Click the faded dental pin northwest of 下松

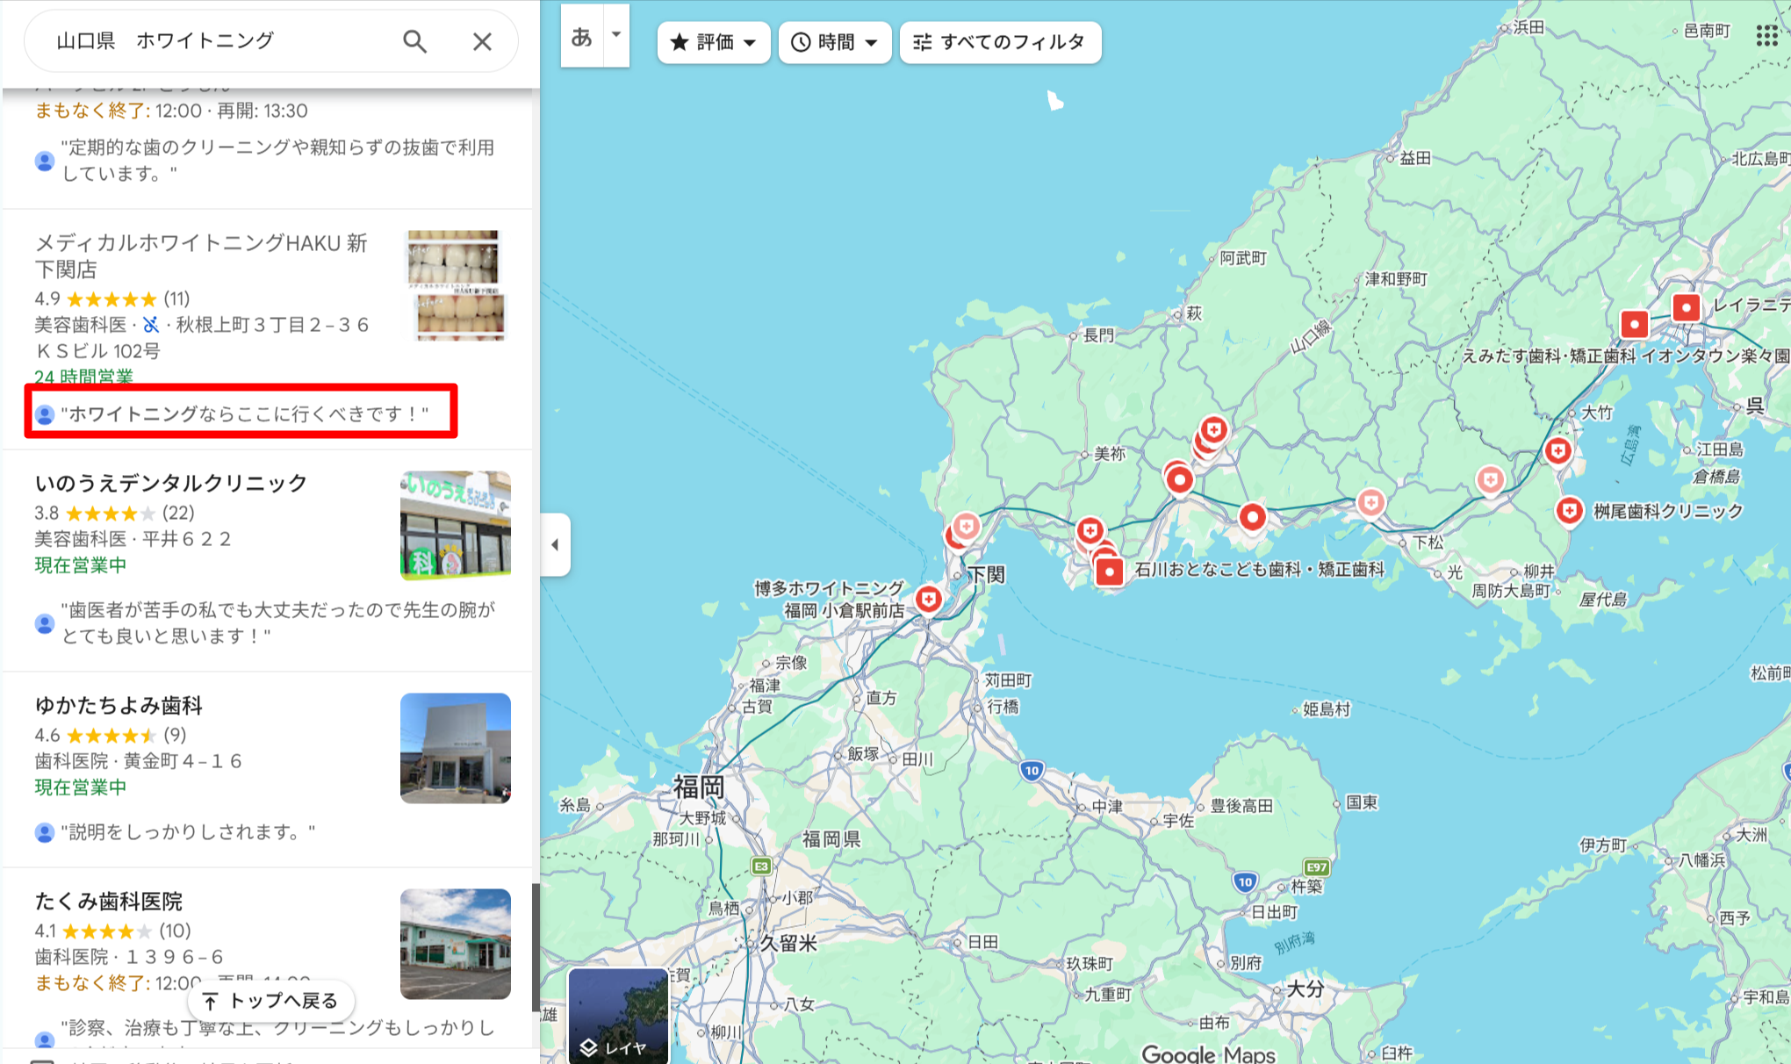(x=1370, y=502)
